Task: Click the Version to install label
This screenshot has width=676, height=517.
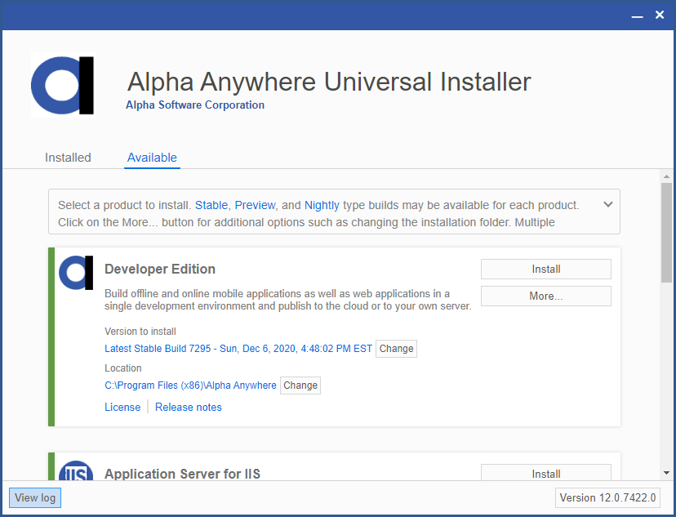Action: 140,331
